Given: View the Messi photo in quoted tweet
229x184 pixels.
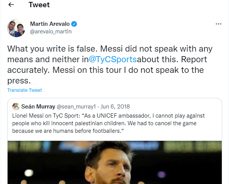Looking at the screenshot, I should 115,162.
